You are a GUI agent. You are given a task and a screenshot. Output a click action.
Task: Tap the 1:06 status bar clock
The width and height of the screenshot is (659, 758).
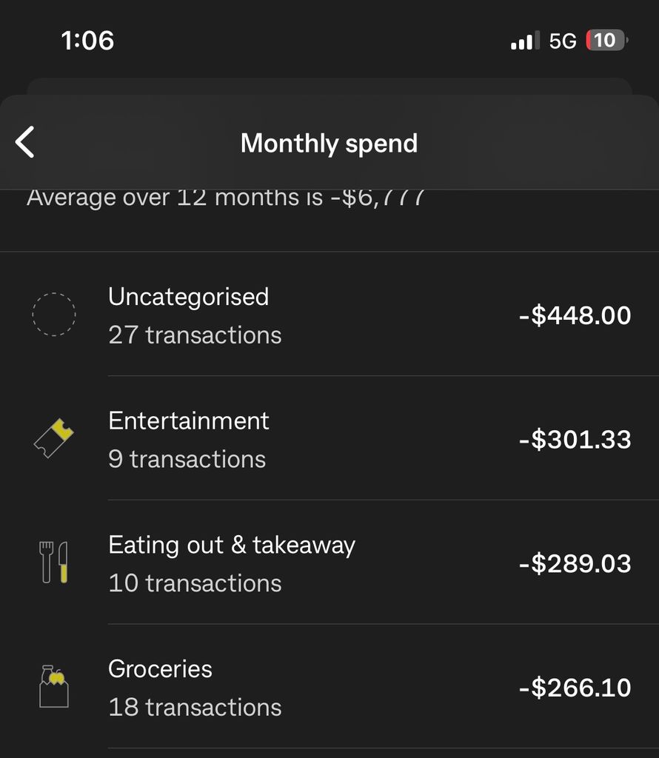tap(87, 40)
